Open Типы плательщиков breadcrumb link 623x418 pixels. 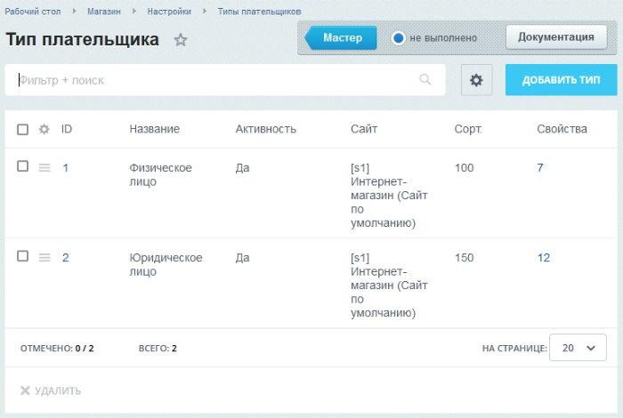pyautogui.click(x=259, y=12)
